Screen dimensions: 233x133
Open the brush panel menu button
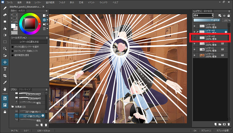click(47, 90)
